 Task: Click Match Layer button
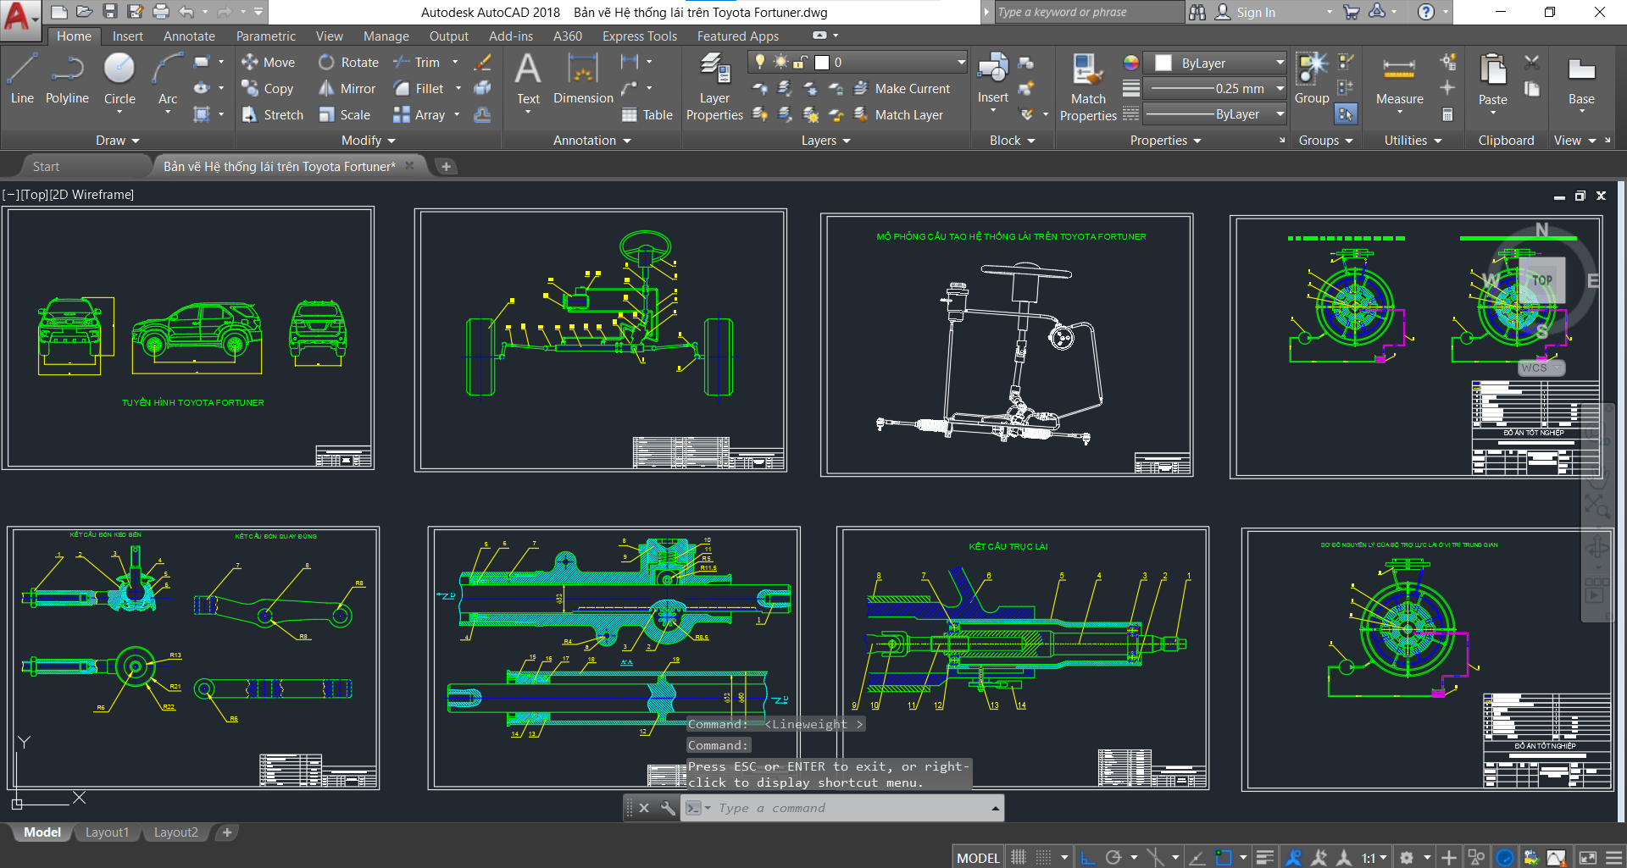tap(898, 114)
